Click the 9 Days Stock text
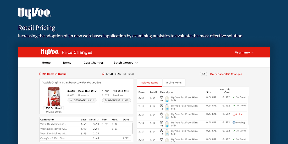The width and height of the screenshot is (288, 144). point(54,112)
